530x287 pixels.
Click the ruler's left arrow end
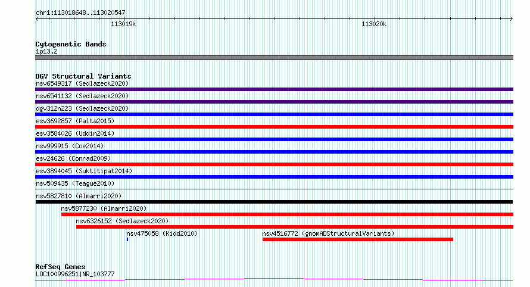[x=37, y=19]
